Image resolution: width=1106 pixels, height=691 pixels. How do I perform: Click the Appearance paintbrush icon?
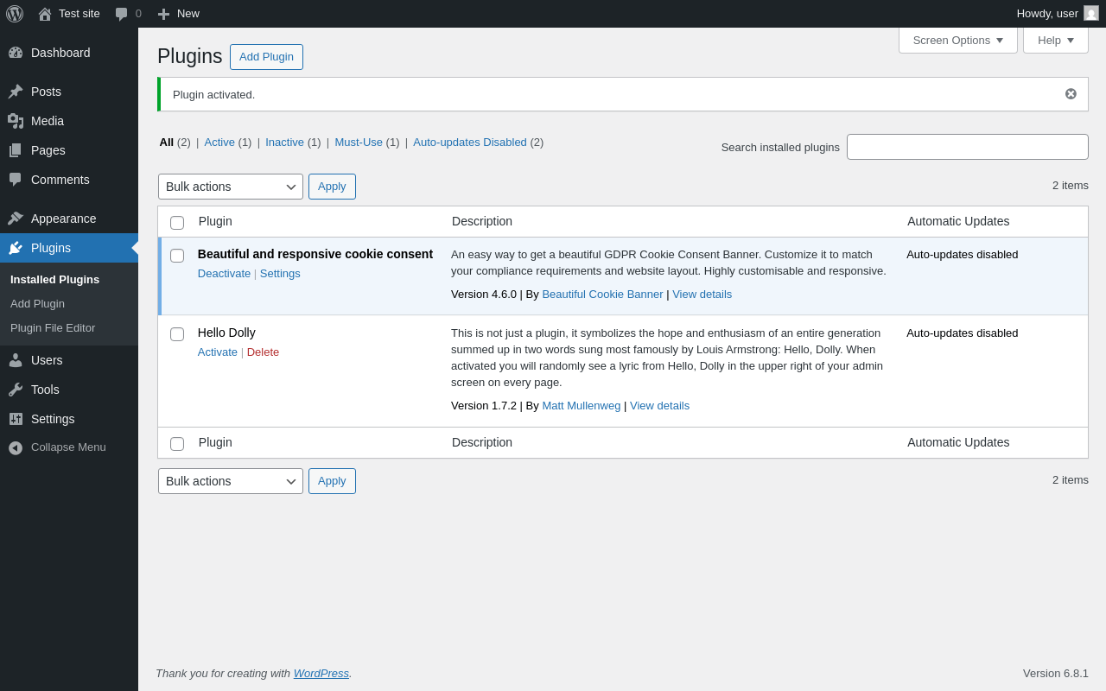pos(16,219)
